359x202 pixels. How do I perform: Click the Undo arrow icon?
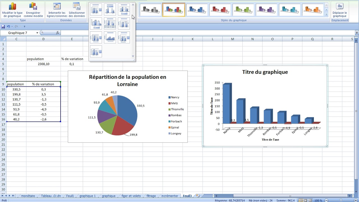(x=8, y=26)
